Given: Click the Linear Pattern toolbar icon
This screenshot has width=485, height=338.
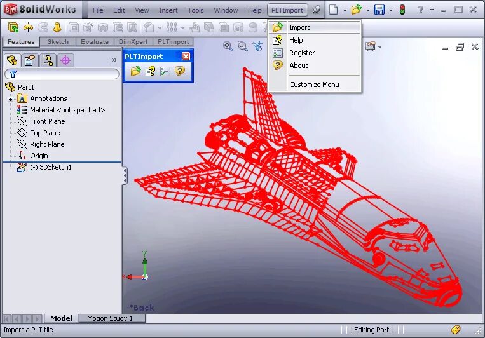Looking at the screenshot, I should (172, 28).
